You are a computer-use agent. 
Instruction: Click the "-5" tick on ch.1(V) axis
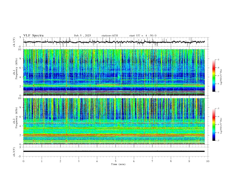(20, 47)
